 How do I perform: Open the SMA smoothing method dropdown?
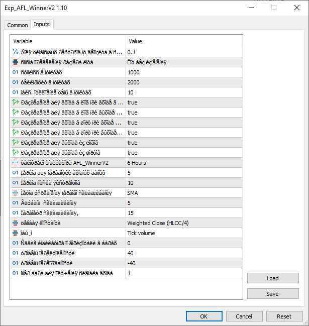pos(184,193)
